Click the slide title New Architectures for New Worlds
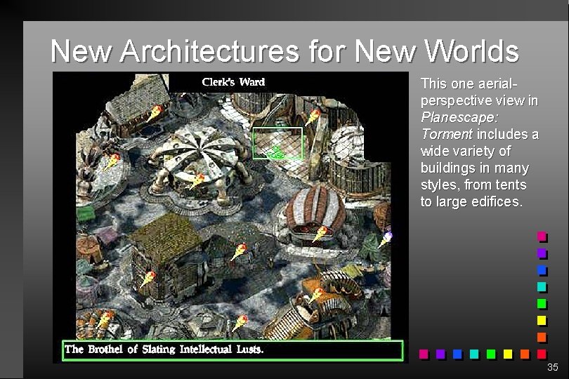Viewport: 569px width, 379px height. [285, 51]
